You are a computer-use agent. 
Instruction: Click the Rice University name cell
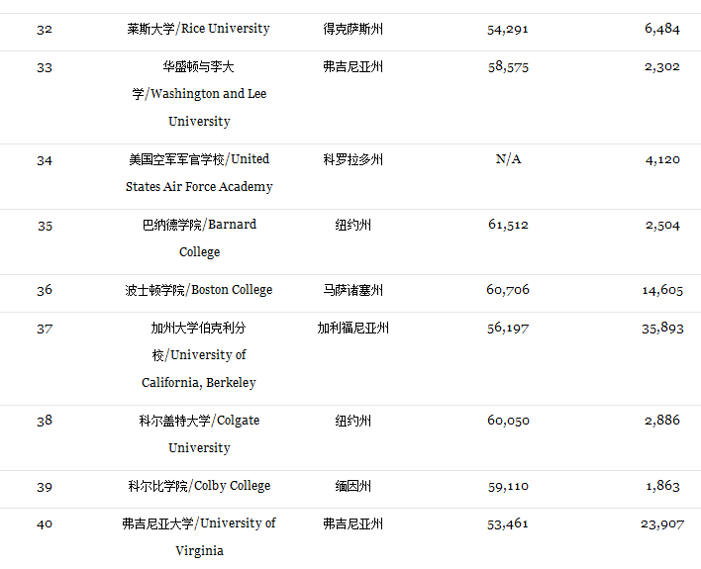198,29
